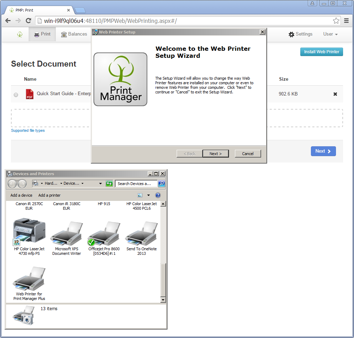The image size is (354, 338).
Task: Select the Quick Start Guide radio button
Action: click(x=16, y=95)
